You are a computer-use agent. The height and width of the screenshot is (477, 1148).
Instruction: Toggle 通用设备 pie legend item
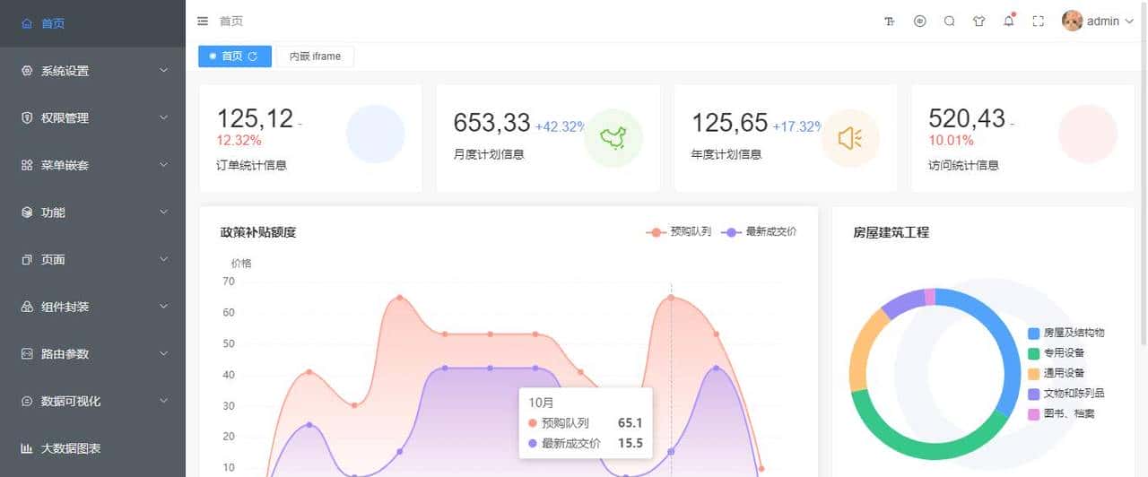pyautogui.click(x=1057, y=373)
